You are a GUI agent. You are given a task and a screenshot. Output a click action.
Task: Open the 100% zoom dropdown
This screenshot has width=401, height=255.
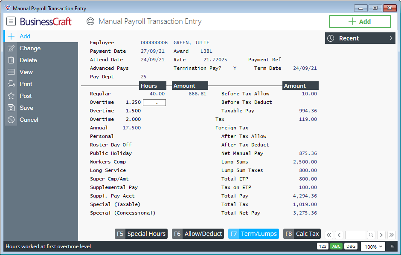click(373, 246)
